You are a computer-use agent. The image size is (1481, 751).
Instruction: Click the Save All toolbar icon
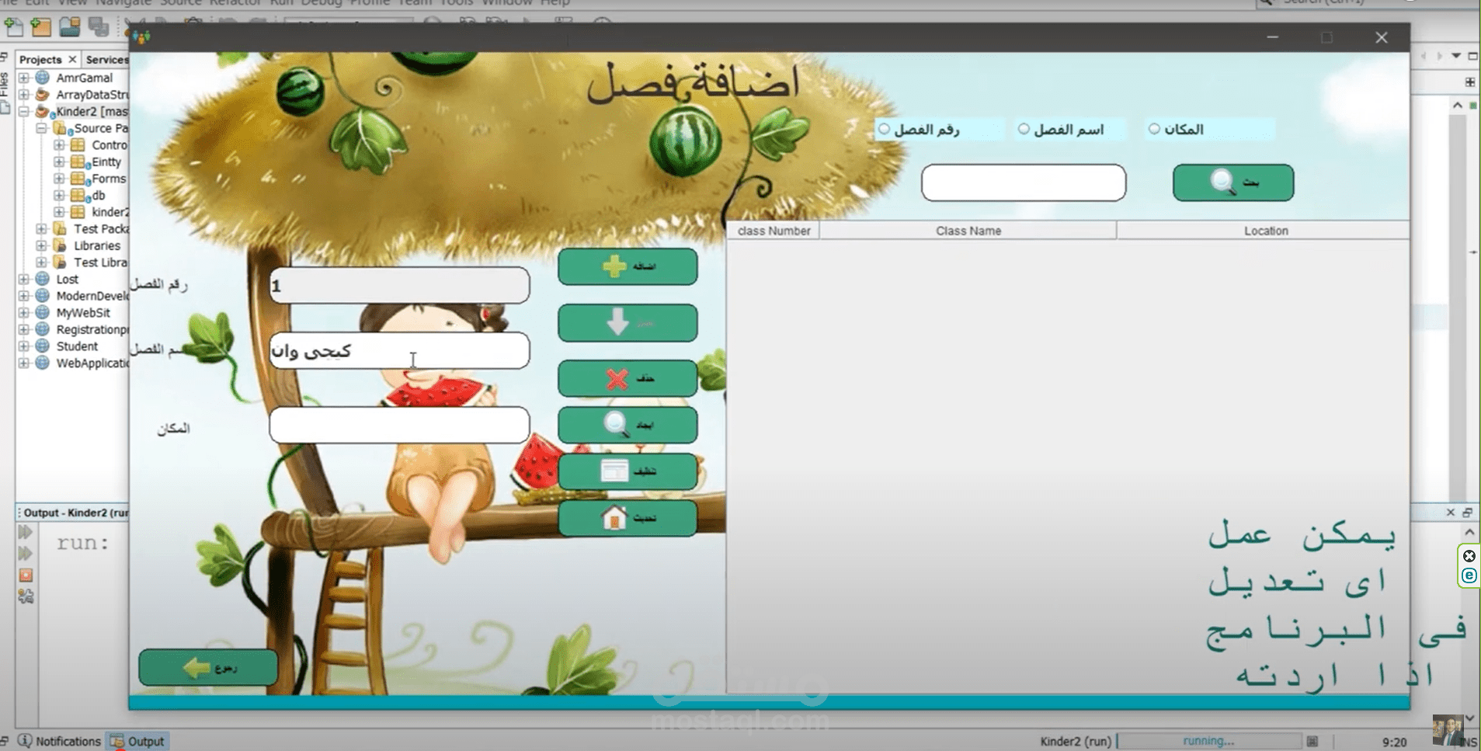(x=99, y=28)
